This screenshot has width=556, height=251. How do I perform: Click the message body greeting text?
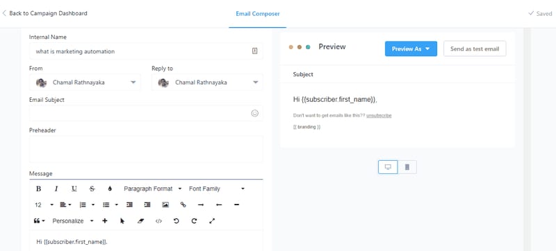pos(72,242)
